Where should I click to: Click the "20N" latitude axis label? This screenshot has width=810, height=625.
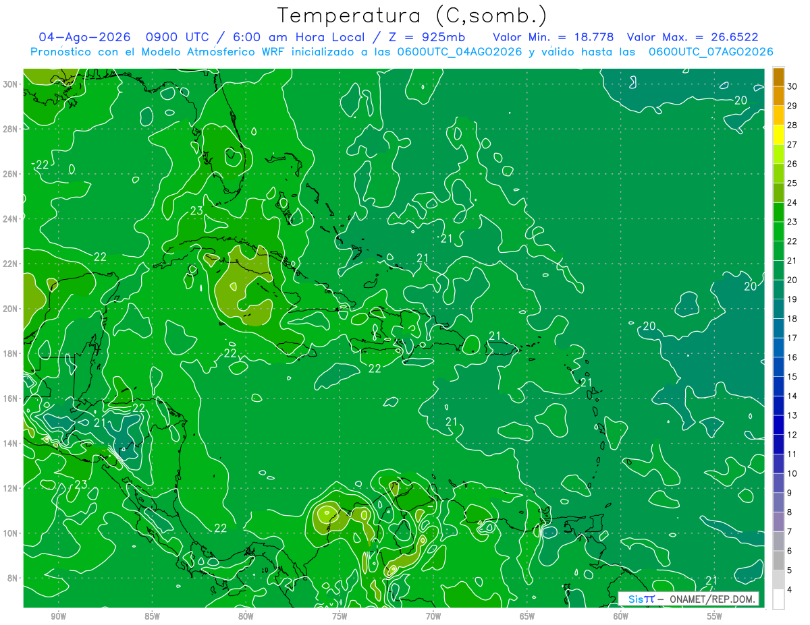(10, 309)
